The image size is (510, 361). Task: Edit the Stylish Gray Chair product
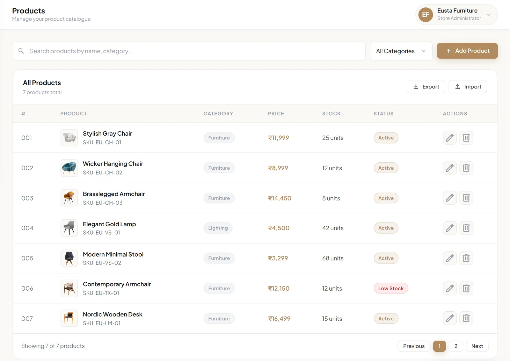click(450, 138)
